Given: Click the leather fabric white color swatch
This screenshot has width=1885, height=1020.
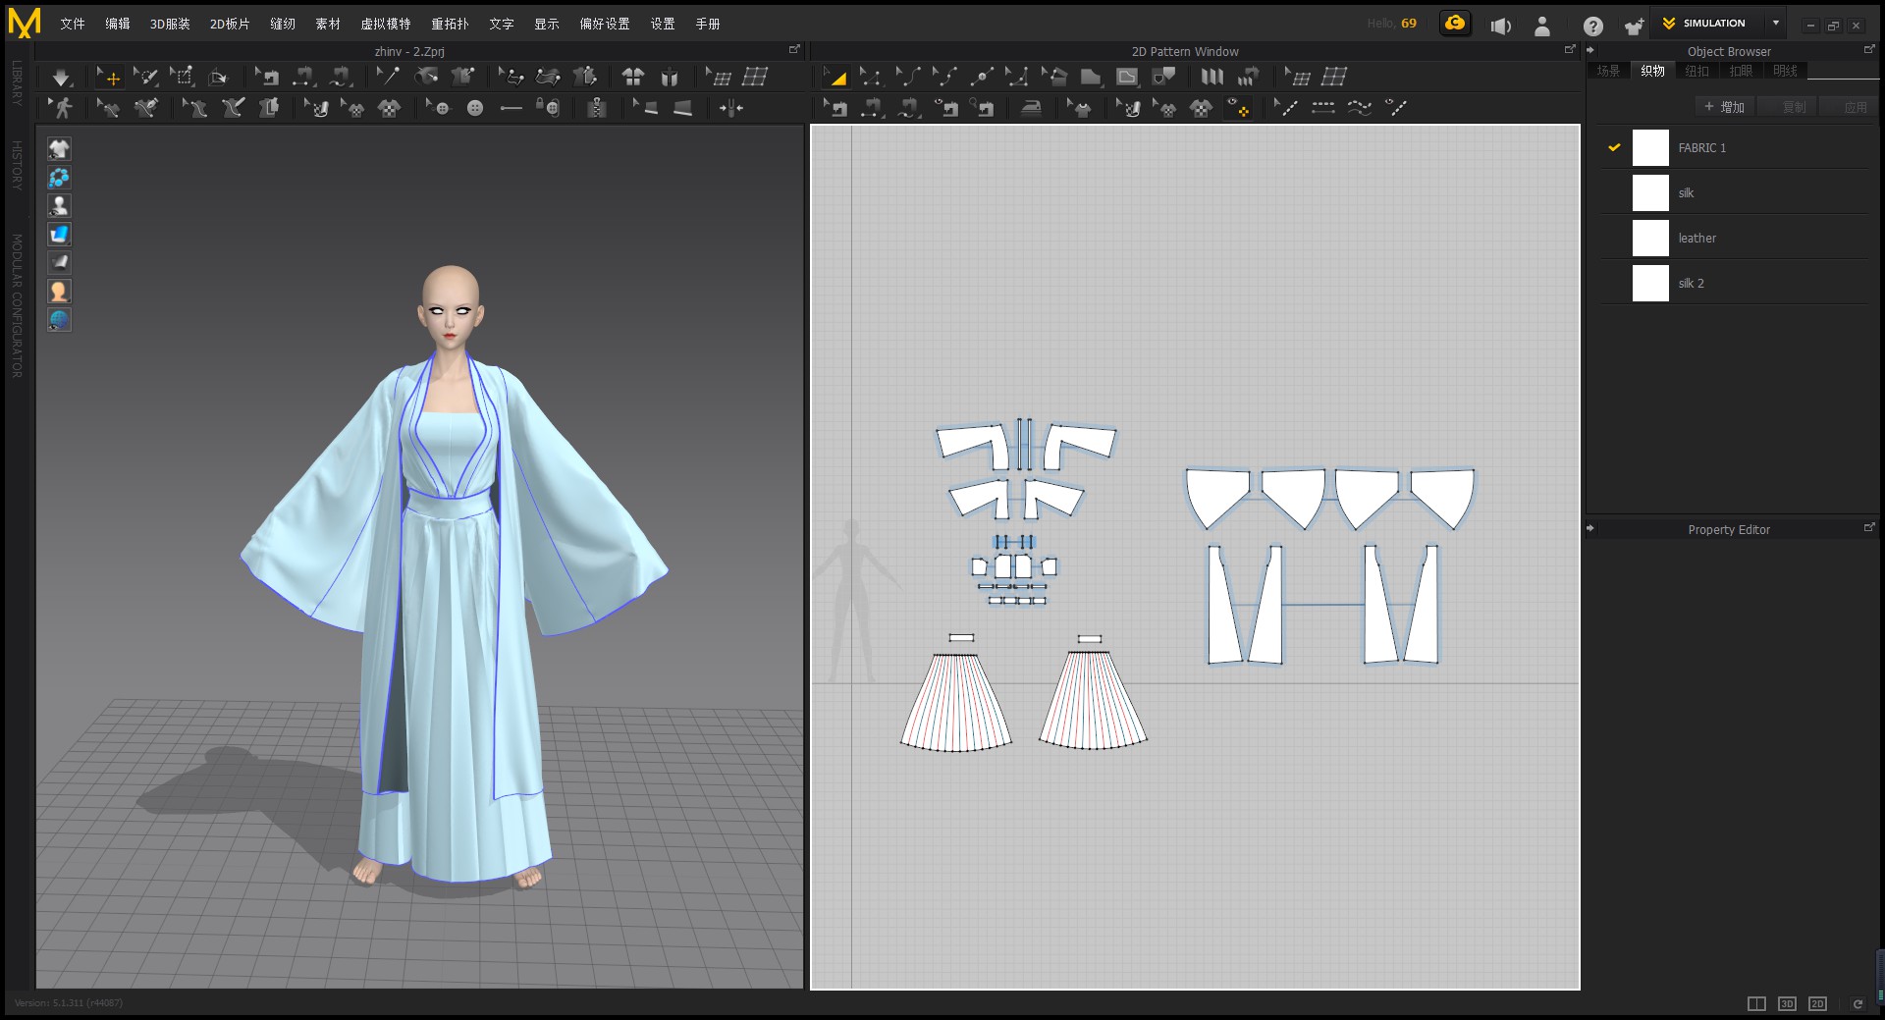Looking at the screenshot, I should pos(1650,238).
